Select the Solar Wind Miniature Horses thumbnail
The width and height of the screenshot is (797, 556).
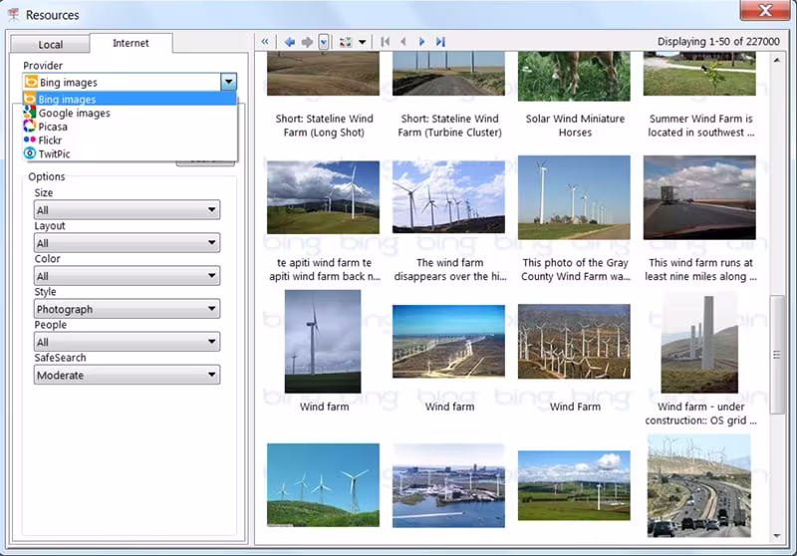[574, 76]
